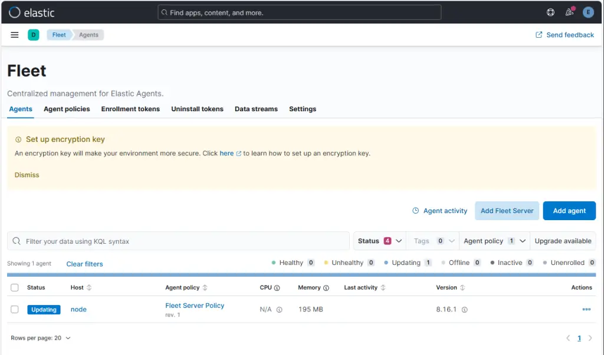
Task: Click the Elastic logo
Action: 32,12
